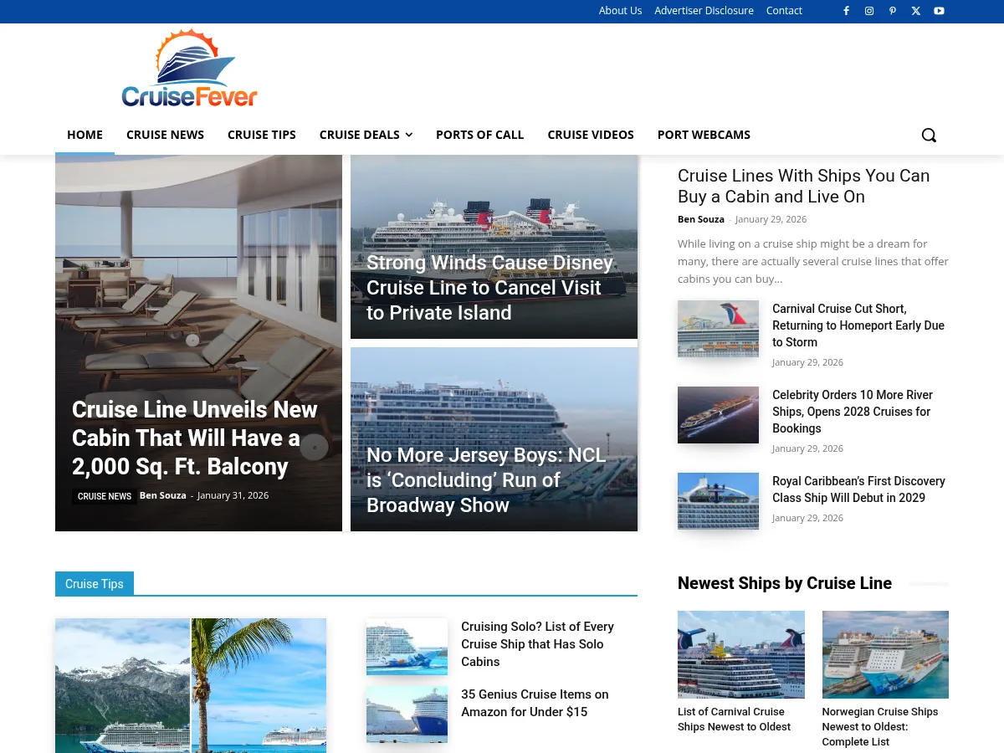Click the CruiseFever logo
The height and width of the screenshot is (753, 1004).
189,67
